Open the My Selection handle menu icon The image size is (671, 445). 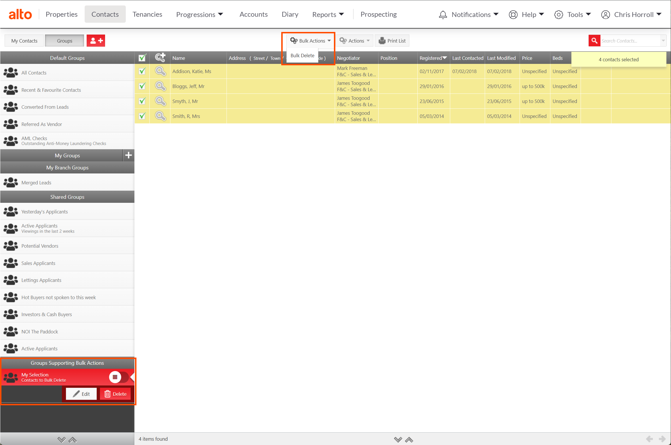click(115, 377)
